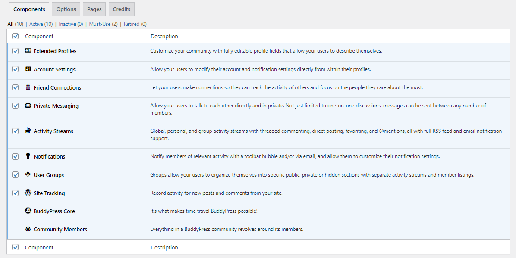The width and height of the screenshot is (516, 258).
Task: Click the BuddyPress Core label
Action: 54,211
